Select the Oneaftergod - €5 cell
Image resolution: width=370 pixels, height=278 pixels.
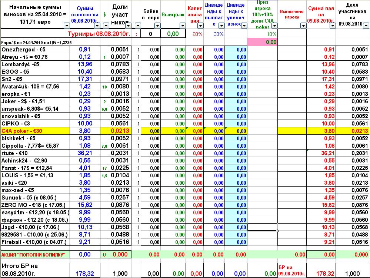tap(35, 50)
